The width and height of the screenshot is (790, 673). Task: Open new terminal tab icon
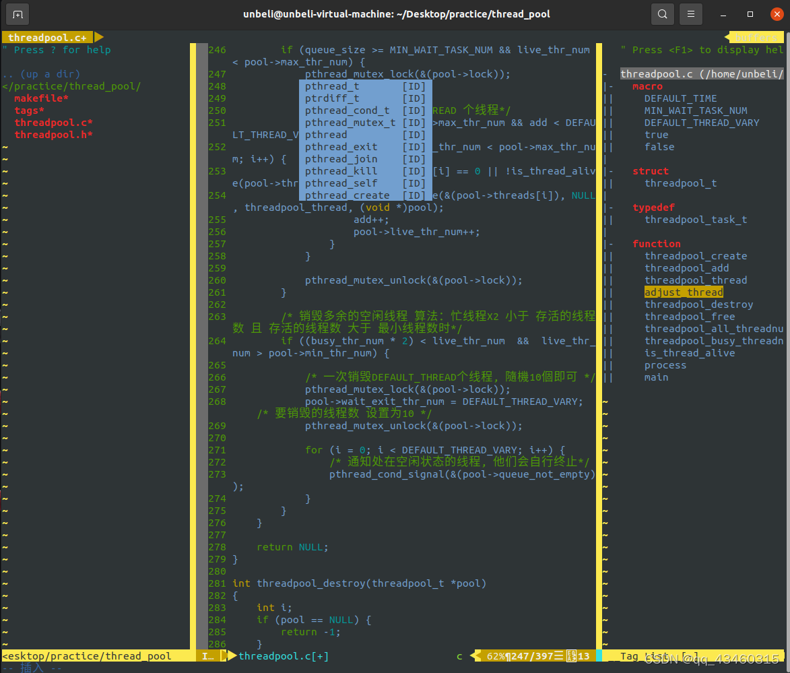pyautogui.click(x=18, y=14)
